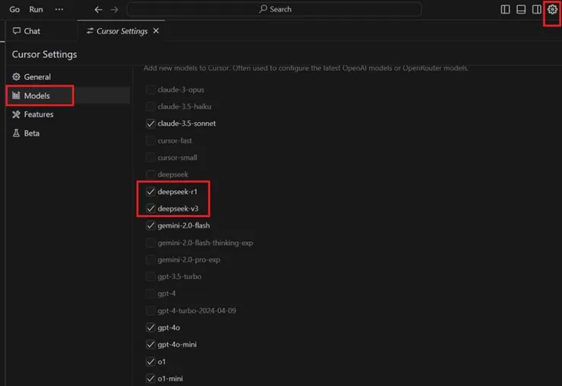Open settings via the gear icon
The height and width of the screenshot is (386, 562).
[552, 9]
